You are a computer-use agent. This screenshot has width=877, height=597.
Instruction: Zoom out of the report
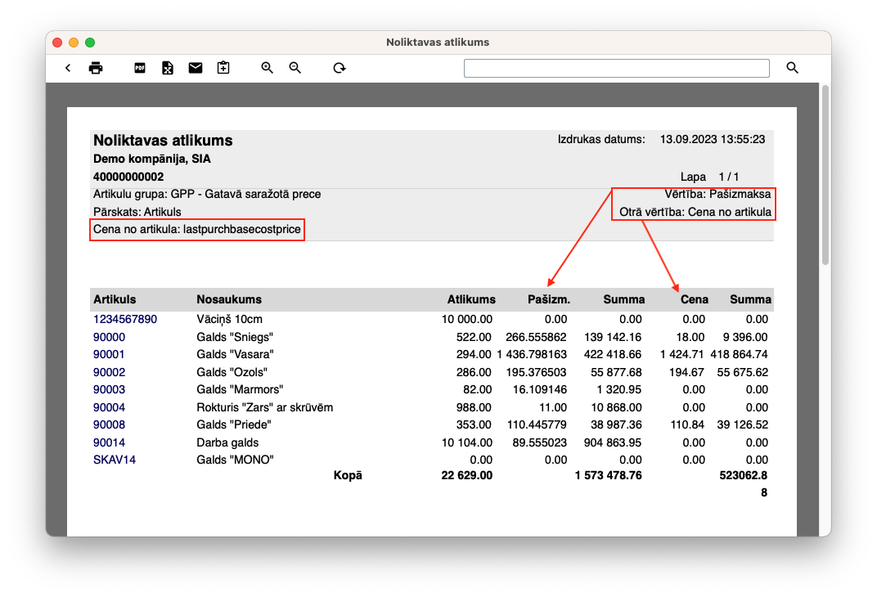coord(295,68)
